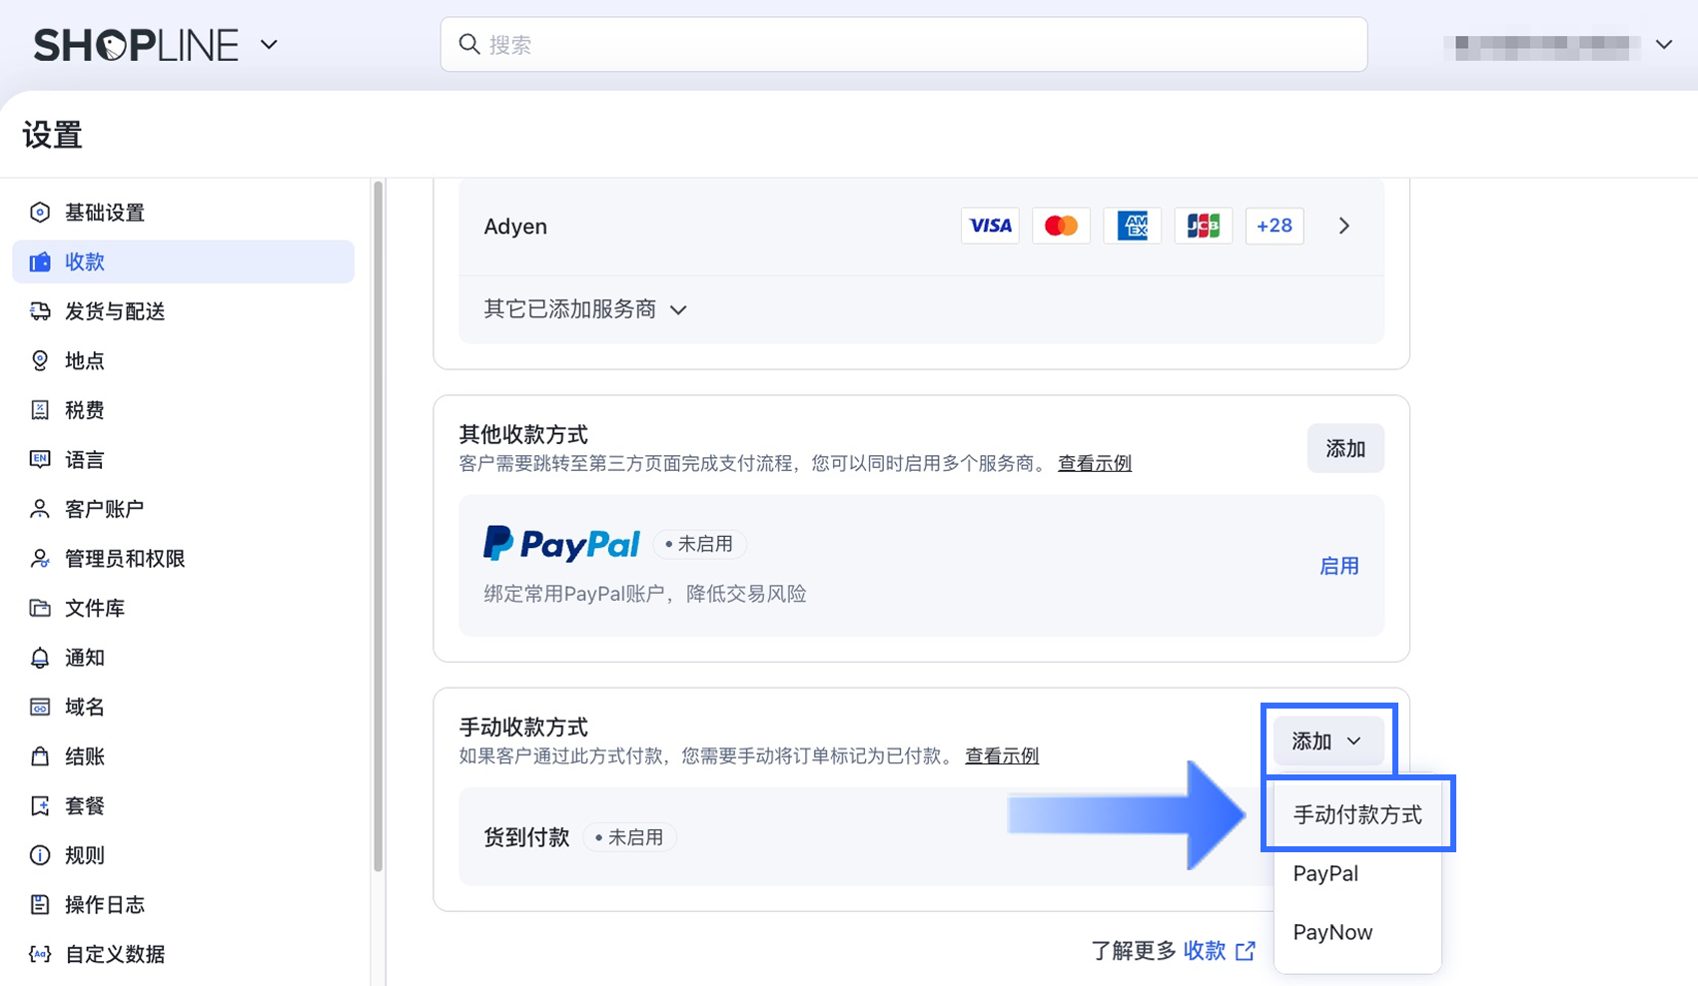Click the 规则 info circle icon
This screenshot has width=1698, height=986.
[40, 855]
